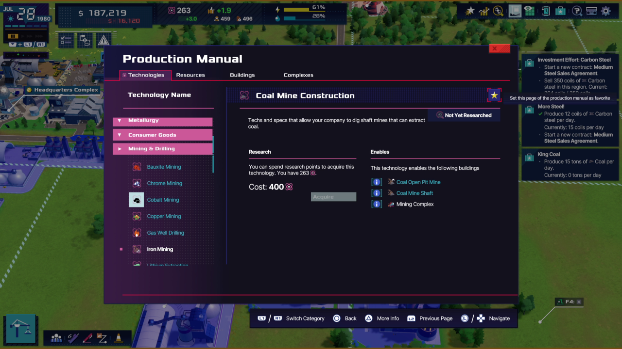This screenshot has height=349, width=622.
Task: Show info for Coal Mine Shaft
Action: [x=376, y=193]
